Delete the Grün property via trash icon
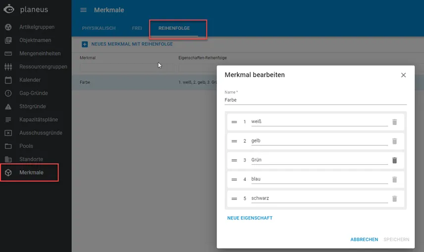Viewport: 424px width, 252px height. click(x=394, y=160)
